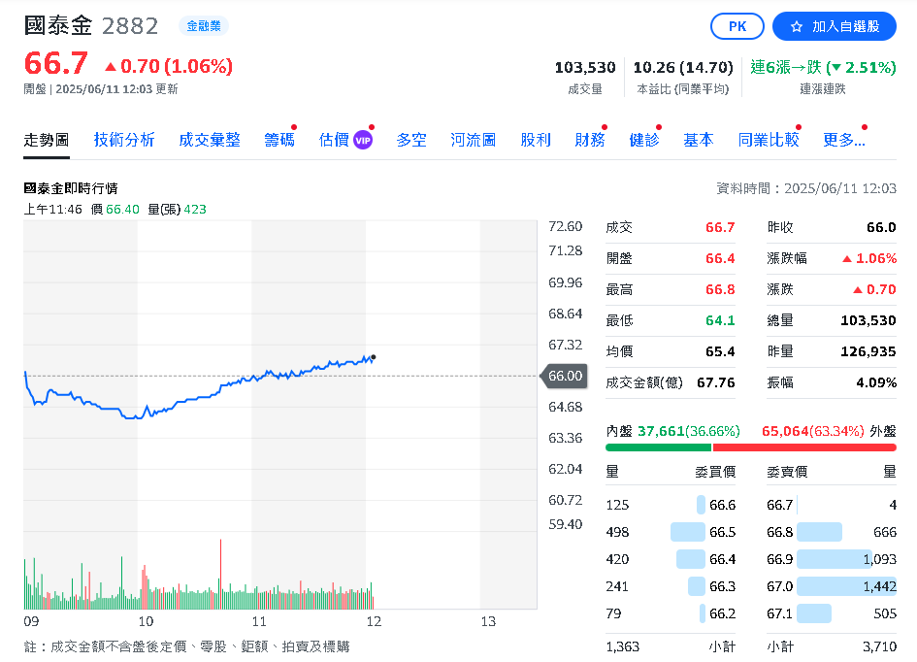Open the 籌碼 tab
Screen dimensions: 917x662
pos(278,140)
